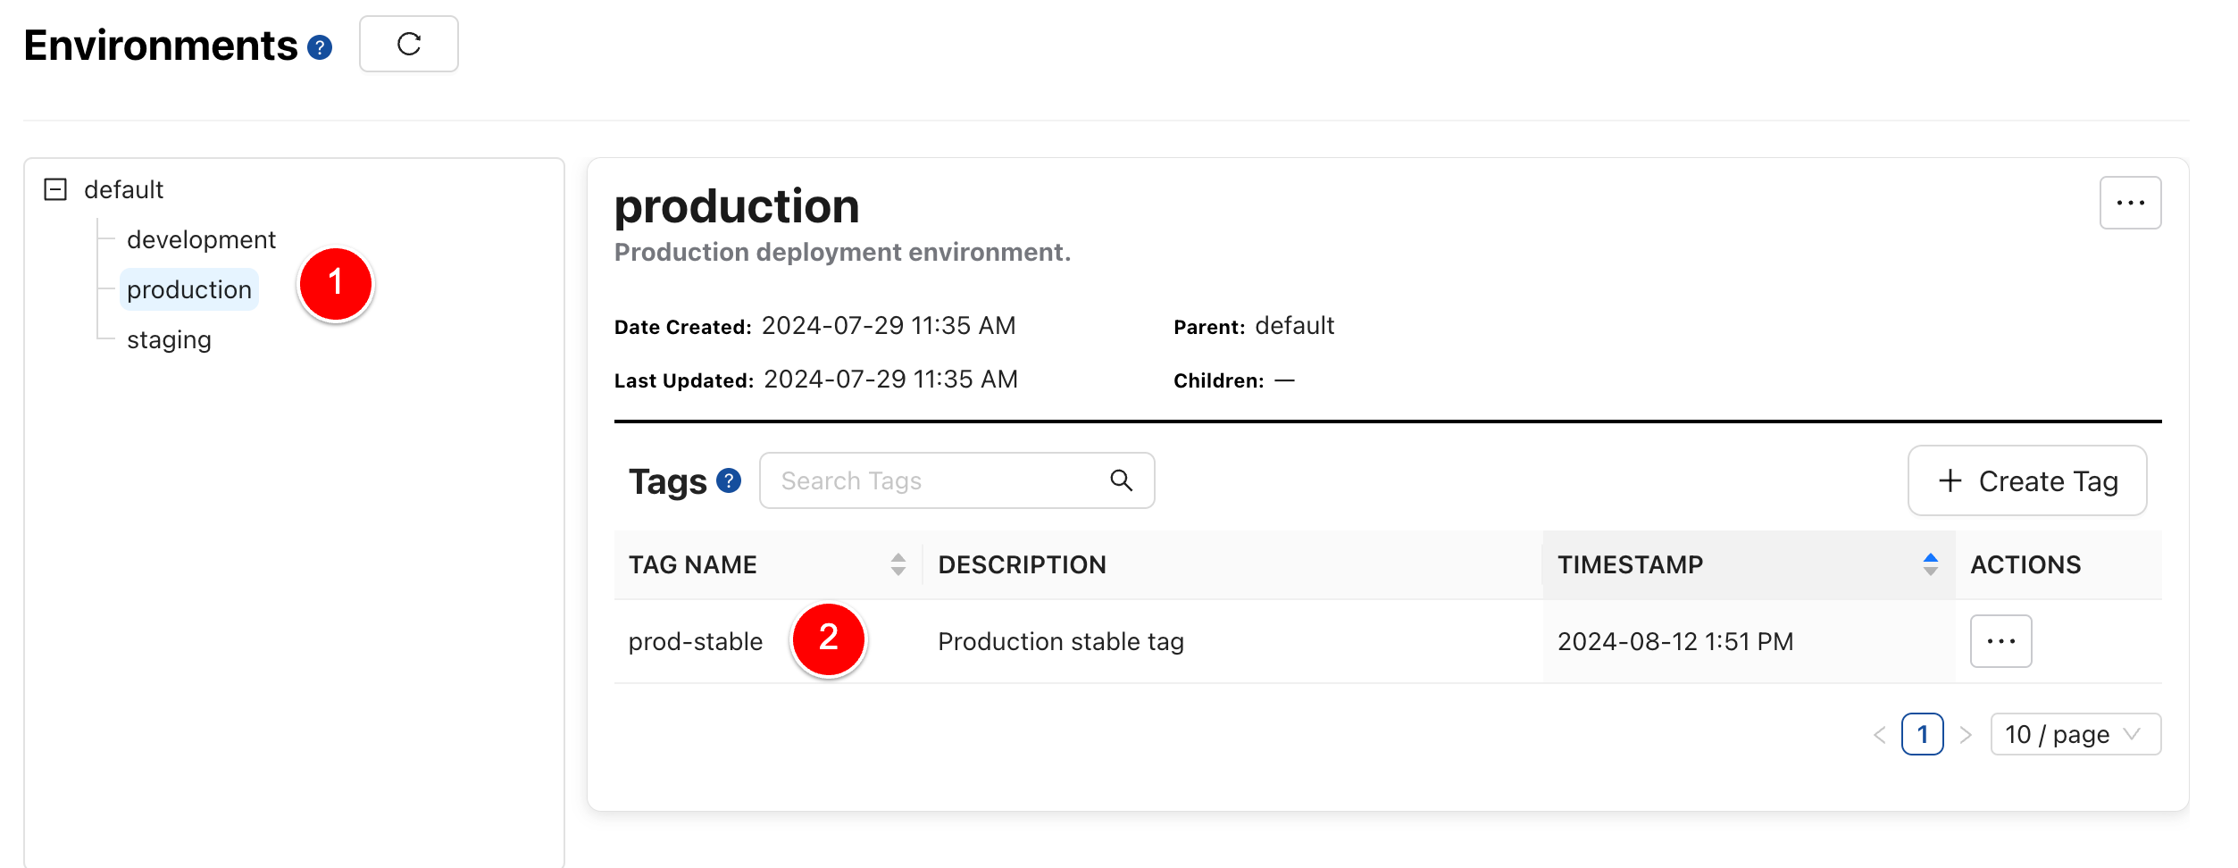Image resolution: width=2238 pixels, height=868 pixels.
Task: Collapse the default tree node
Action: (x=55, y=189)
